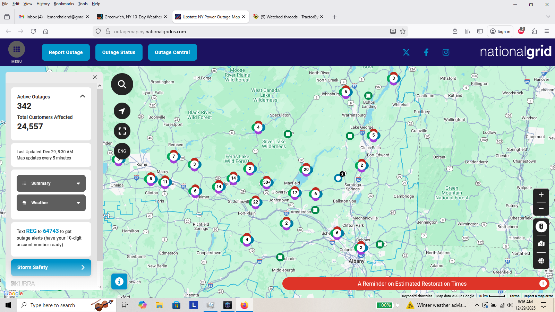The height and width of the screenshot is (312, 555).
Task: Switch language with the ENG button
Action: (122, 151)
